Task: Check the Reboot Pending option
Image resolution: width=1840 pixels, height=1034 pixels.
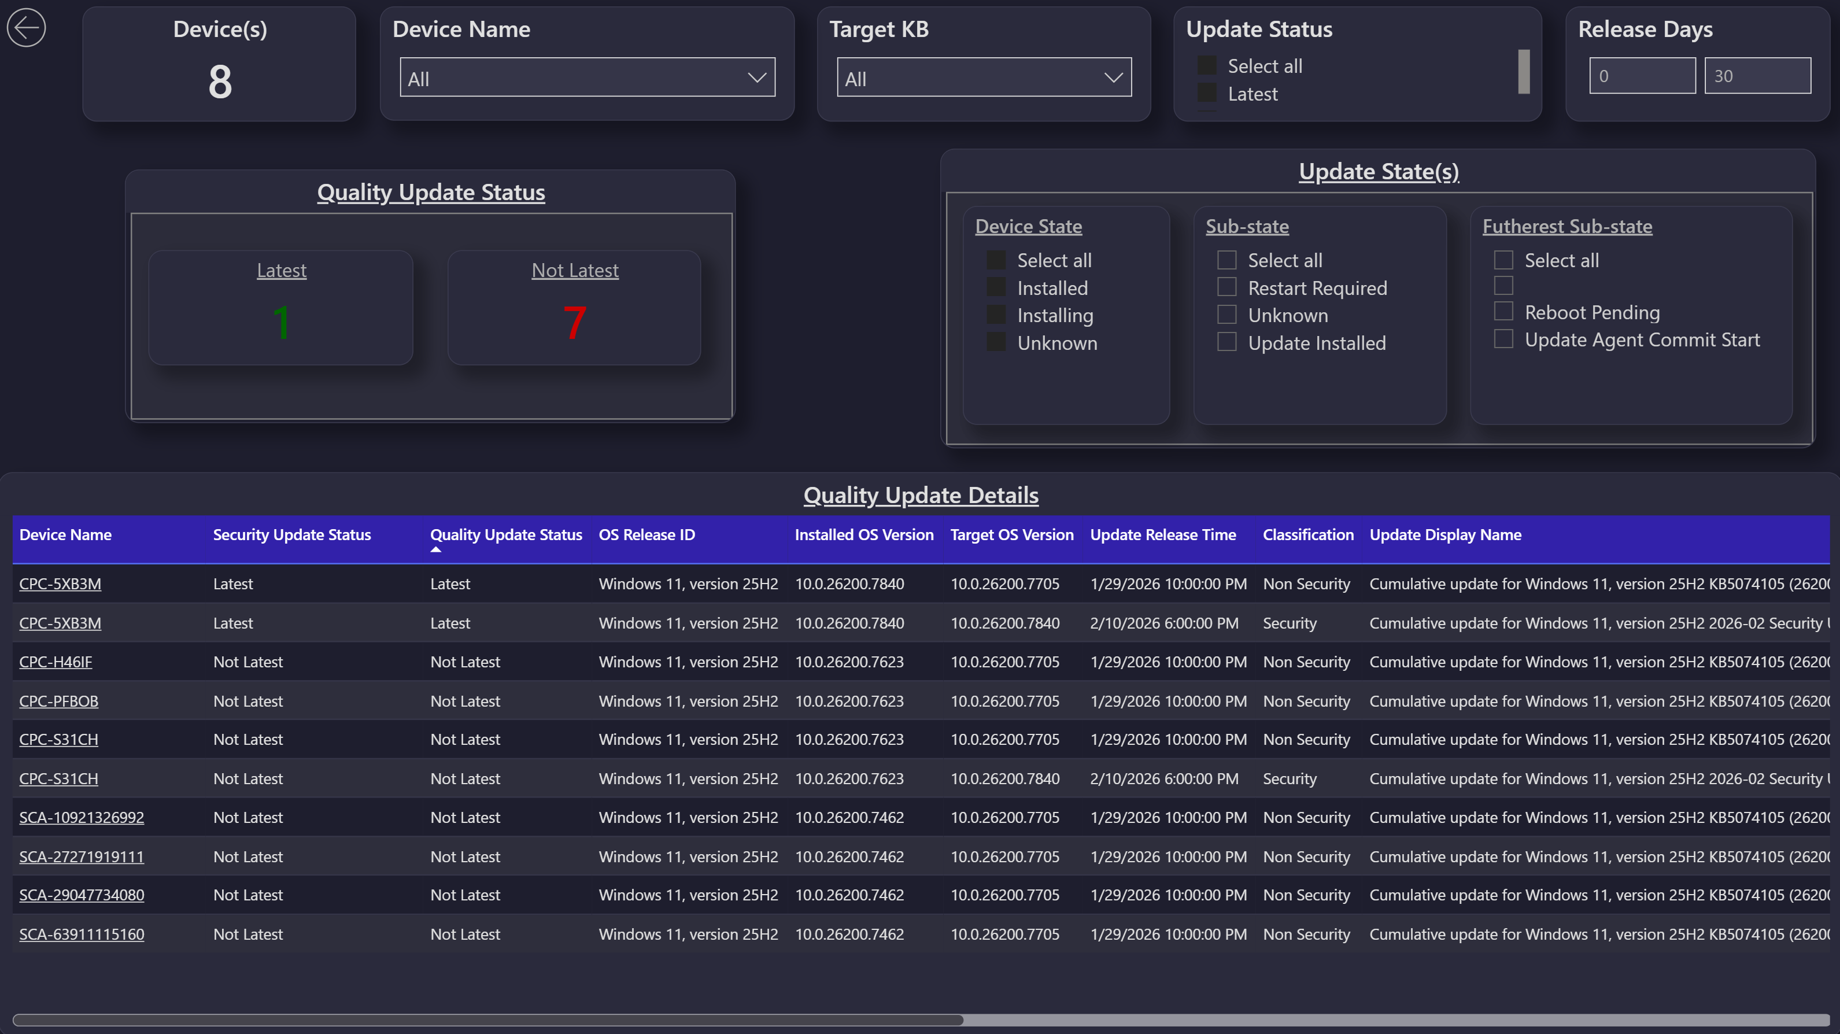Action: tap(1503, 312)
